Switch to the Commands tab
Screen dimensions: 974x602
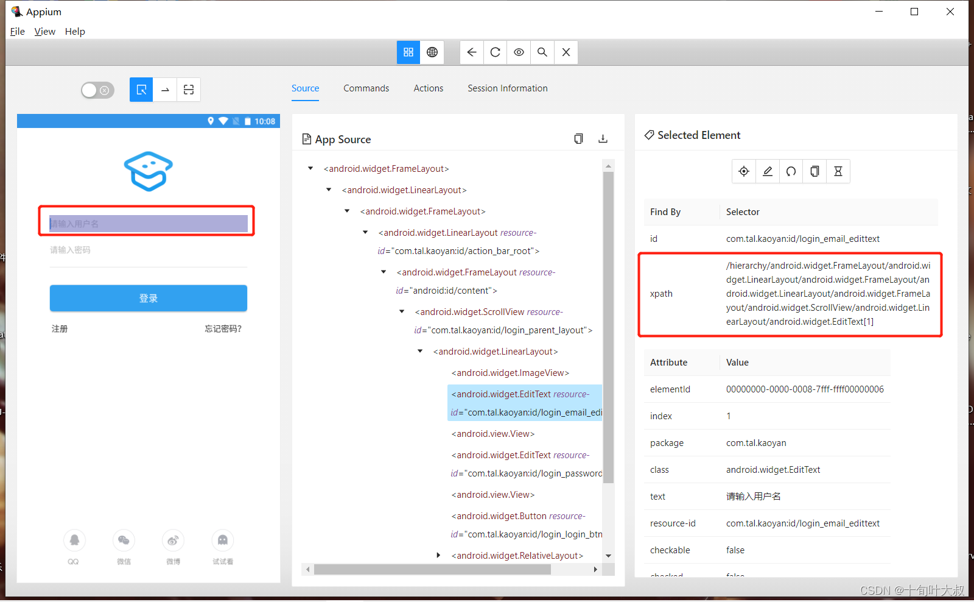coord(366,88)
